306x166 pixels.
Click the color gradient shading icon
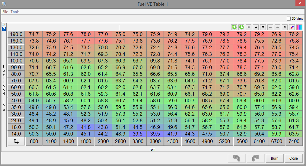[299, 27]
